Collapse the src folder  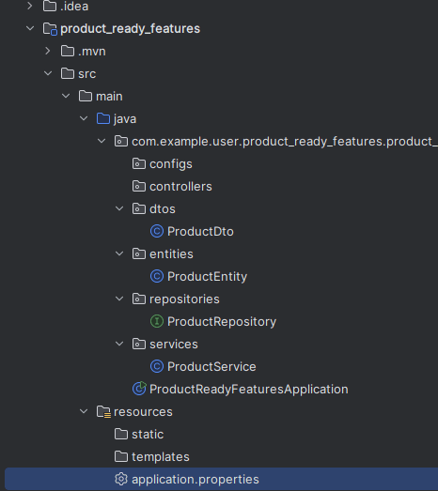pyautogui.click(x=48, y=73)
